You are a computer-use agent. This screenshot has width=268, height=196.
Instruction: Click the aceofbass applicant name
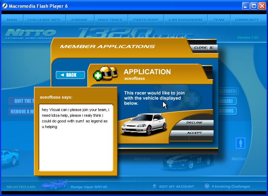(134, 79)
